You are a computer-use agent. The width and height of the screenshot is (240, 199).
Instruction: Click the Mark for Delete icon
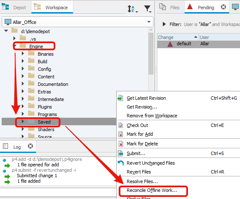(x=121, y=144)
